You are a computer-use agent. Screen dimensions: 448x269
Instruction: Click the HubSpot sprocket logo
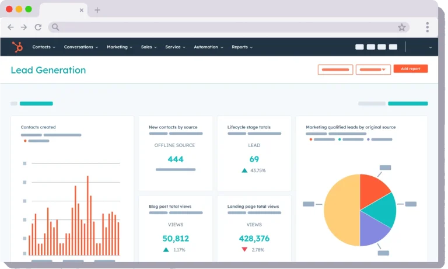(17, 47)
